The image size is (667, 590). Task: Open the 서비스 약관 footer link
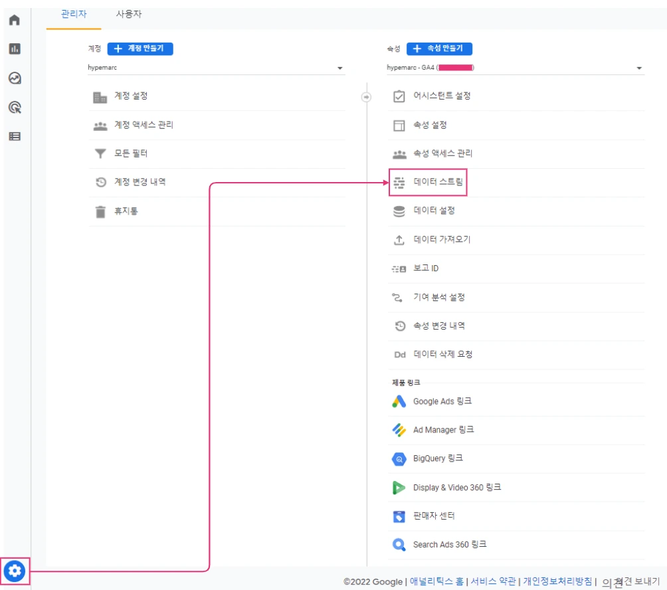pyautogui.click(x=493, y=581)
